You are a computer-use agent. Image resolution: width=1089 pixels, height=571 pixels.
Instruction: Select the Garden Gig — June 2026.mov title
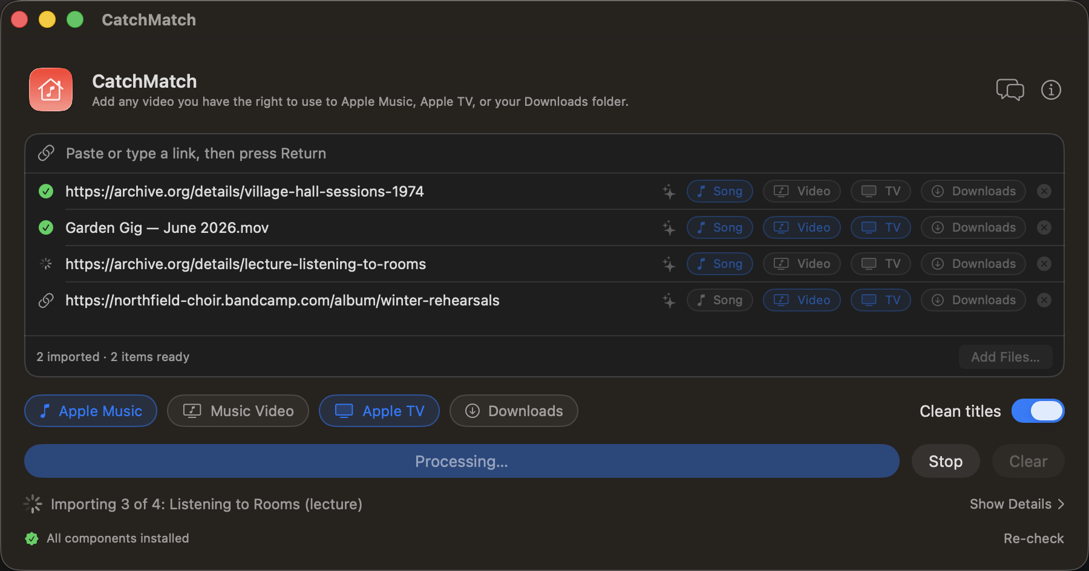167,227
